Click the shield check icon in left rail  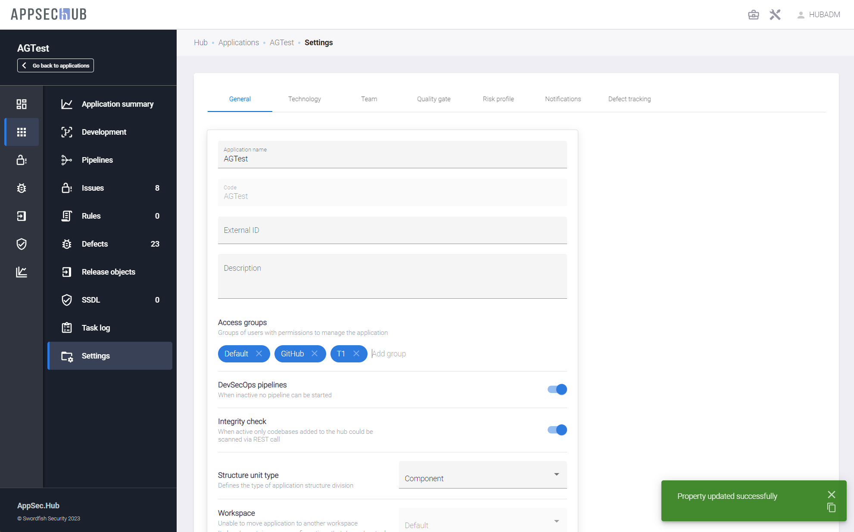pyautogui.click(x=22, y=244)
